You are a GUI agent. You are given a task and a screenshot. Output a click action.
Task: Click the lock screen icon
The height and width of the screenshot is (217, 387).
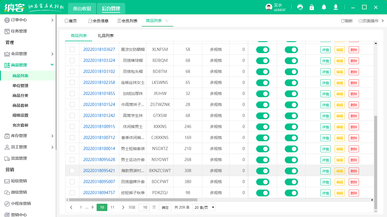click(x=312, y=7)
